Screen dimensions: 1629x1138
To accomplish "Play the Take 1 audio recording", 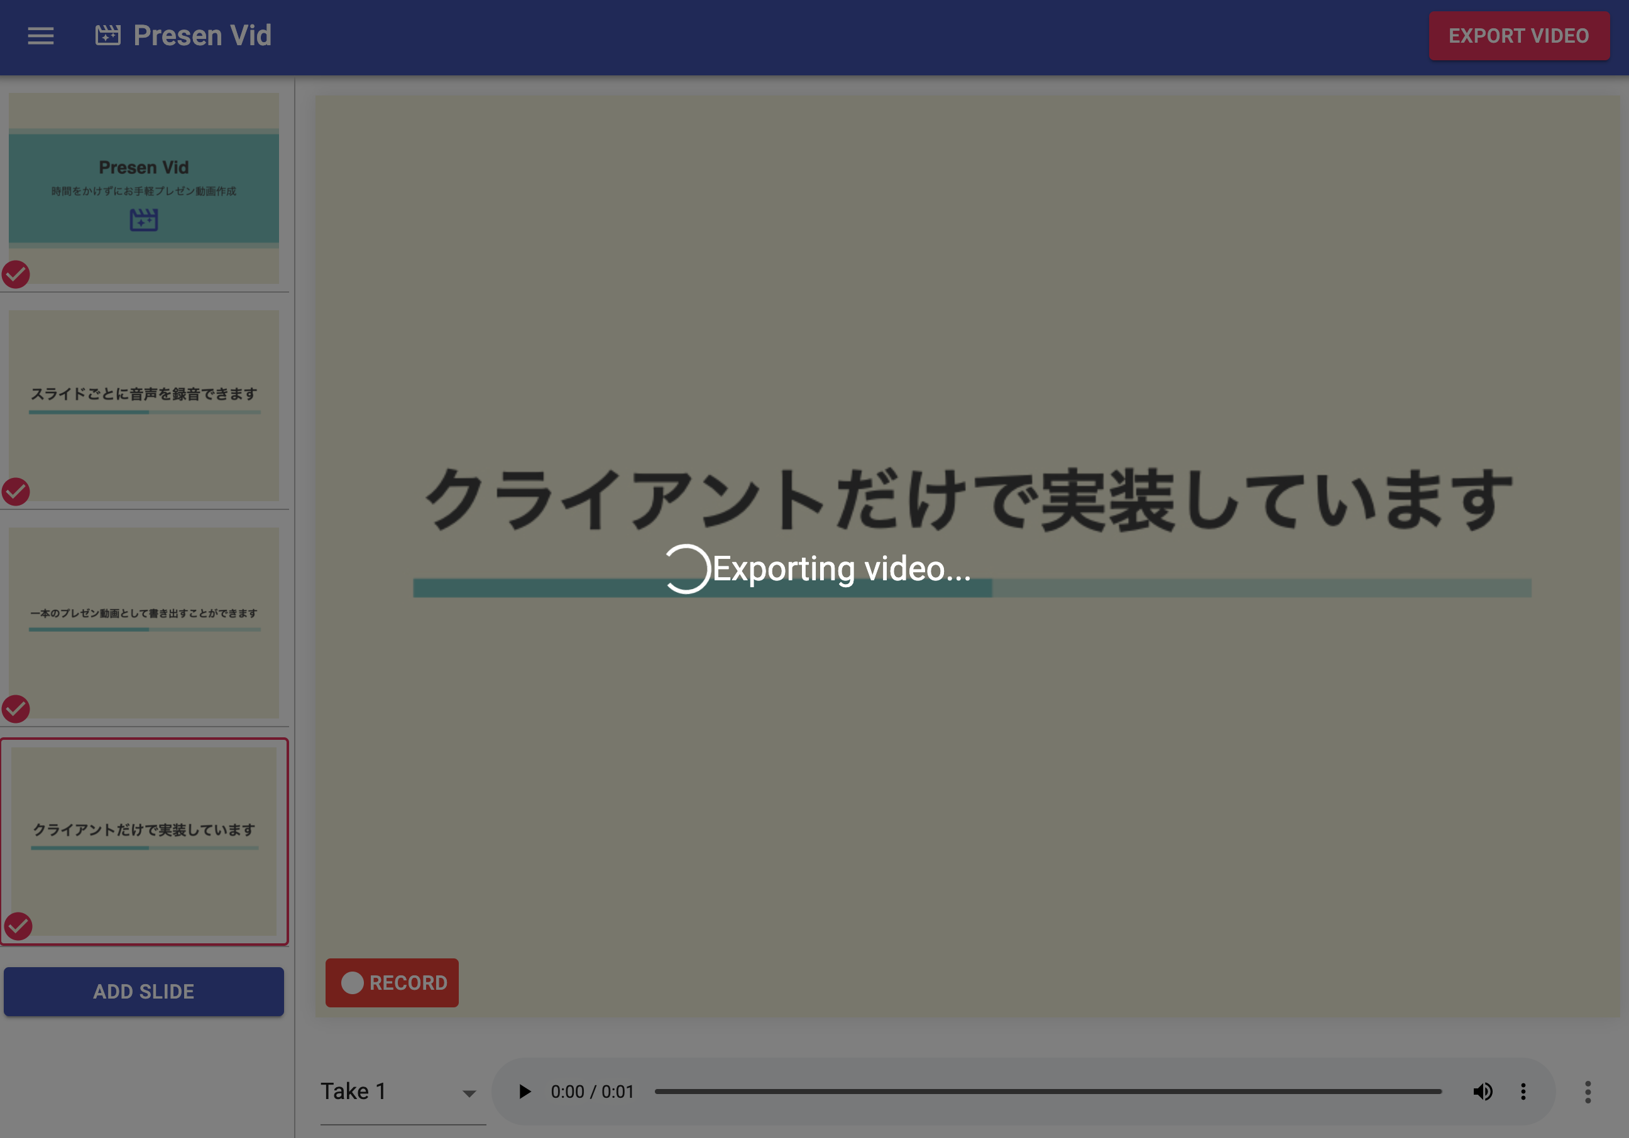I will [x=524, y=1091].
